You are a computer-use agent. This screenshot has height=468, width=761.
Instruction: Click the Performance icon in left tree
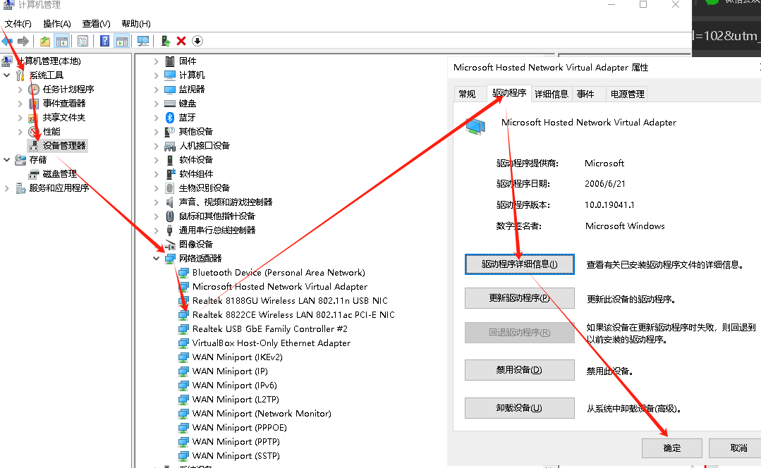click(33, 131)
